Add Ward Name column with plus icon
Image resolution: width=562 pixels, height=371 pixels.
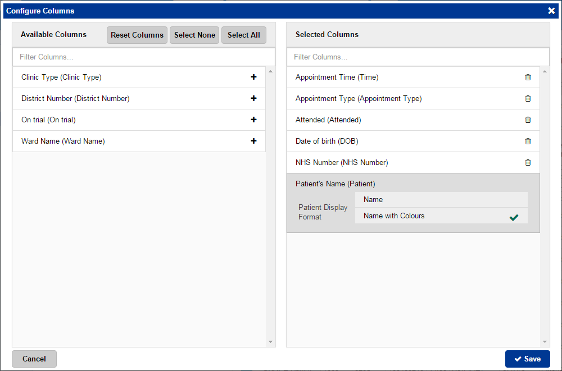[253, 141]
